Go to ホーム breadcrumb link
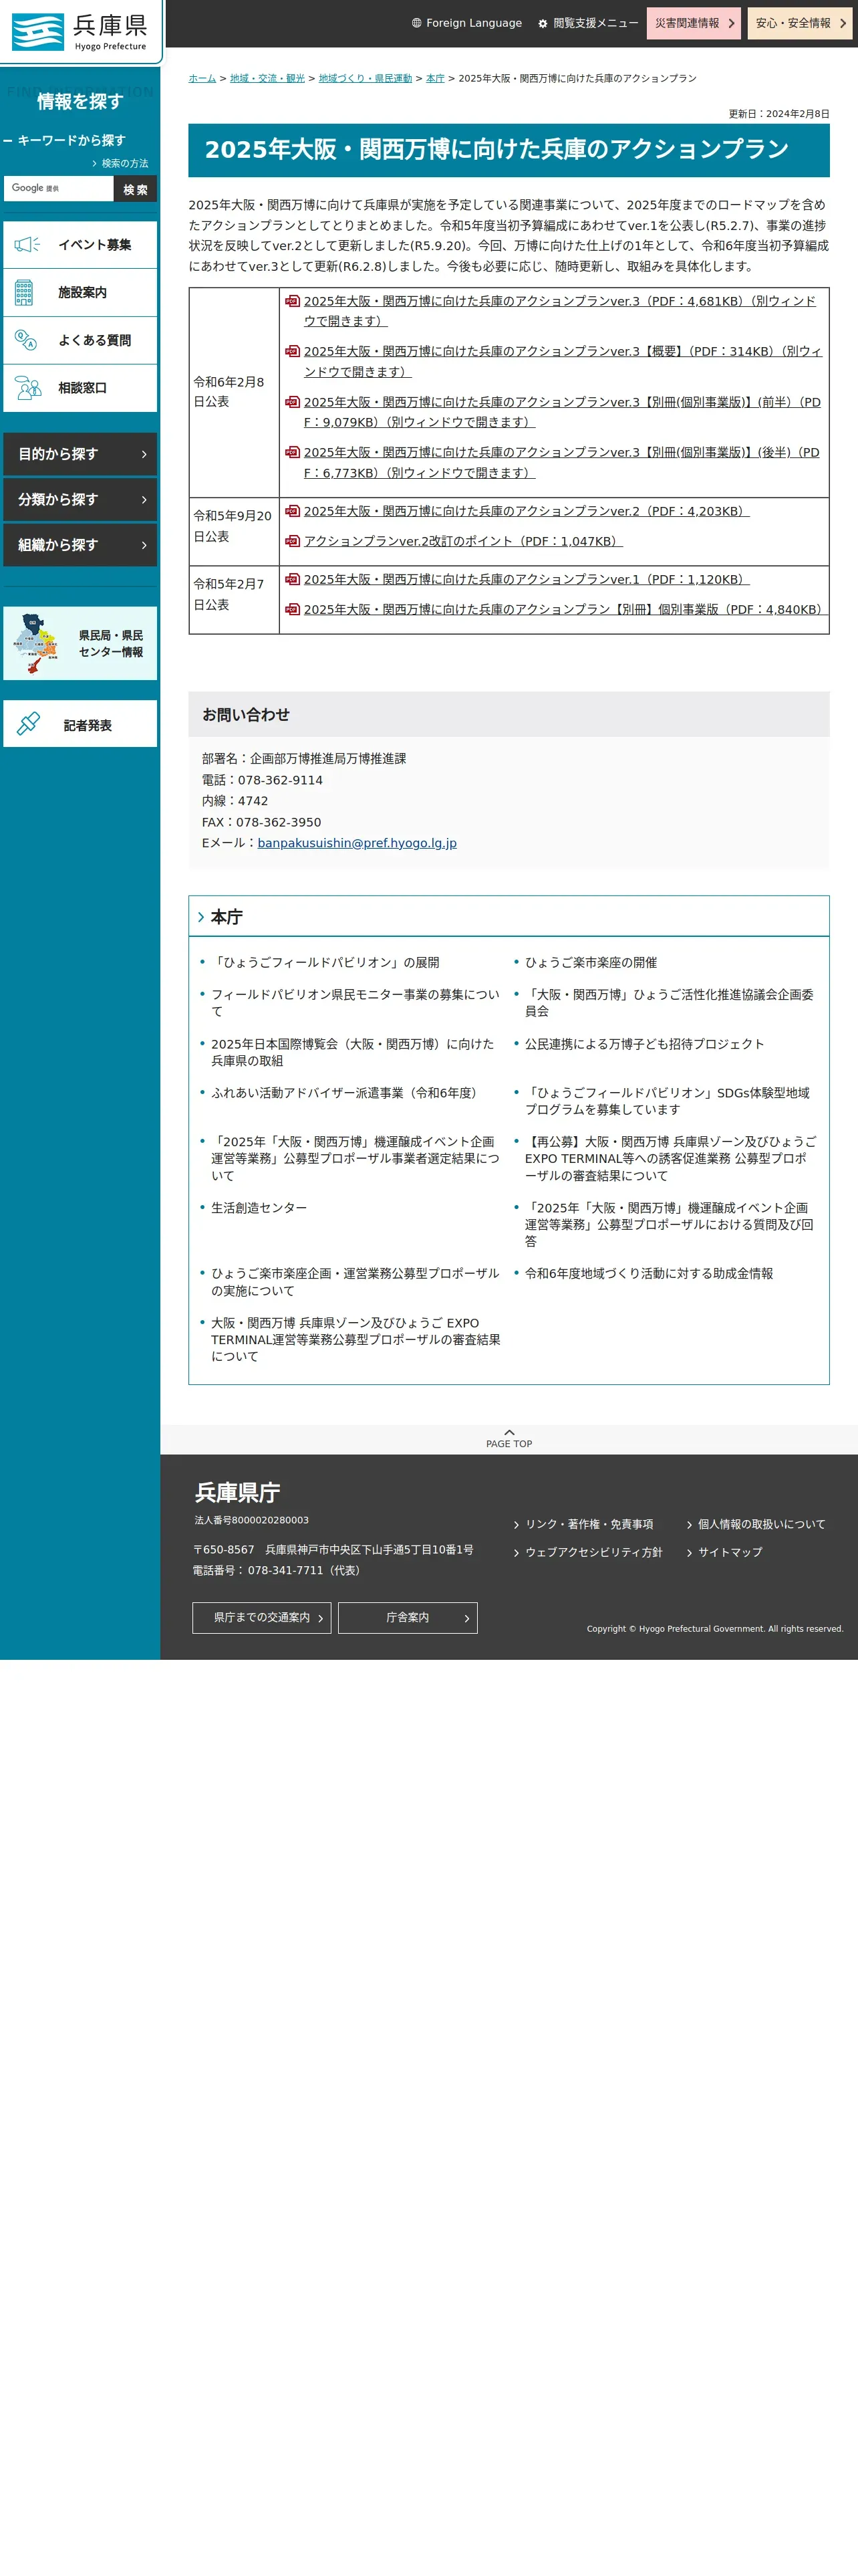Image resolution: width=858 pixels, height=2576 pixels. pyautogui.click(x=202, y=78)
